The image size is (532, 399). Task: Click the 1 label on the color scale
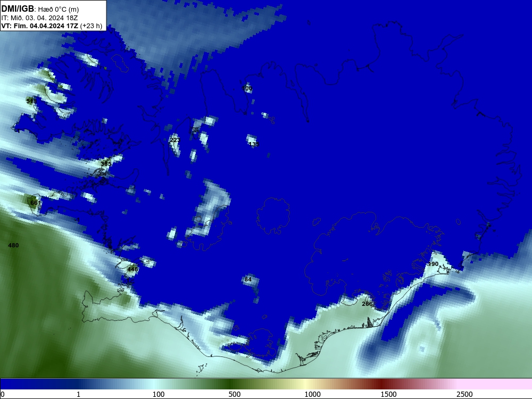(x=78, y=394)
